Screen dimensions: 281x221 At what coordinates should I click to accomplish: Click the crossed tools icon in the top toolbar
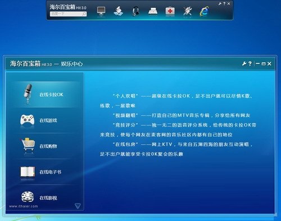pos(187,11)
